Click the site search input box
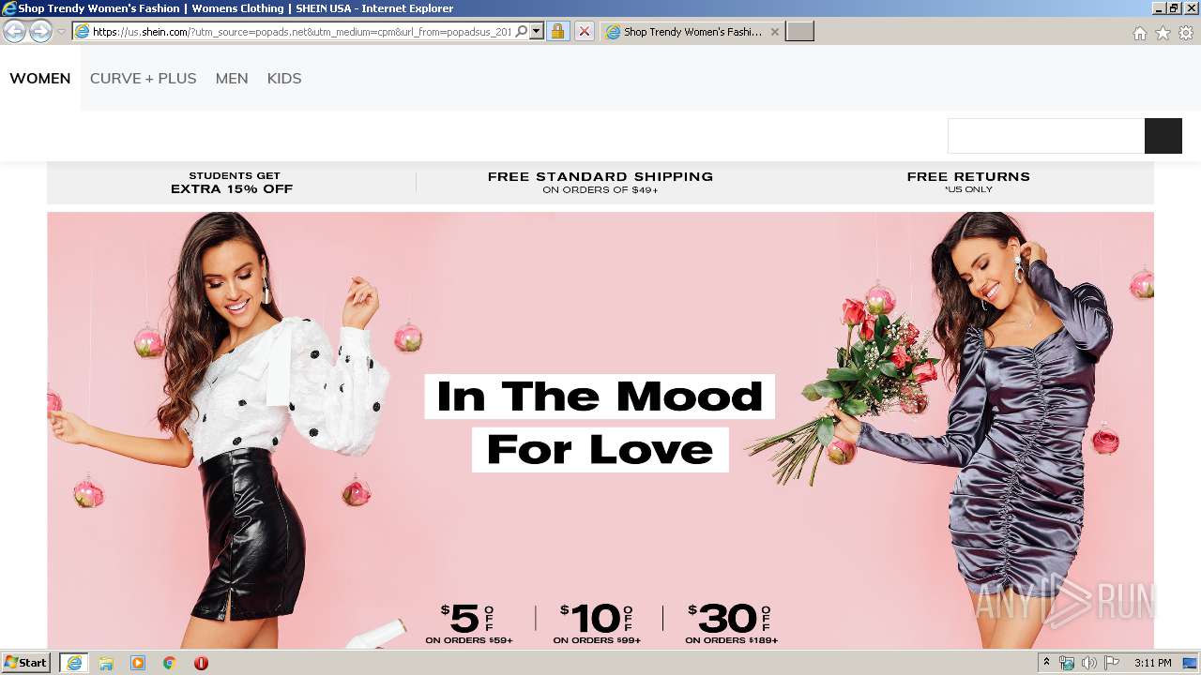The image size is (1201, 675). 1046,136
